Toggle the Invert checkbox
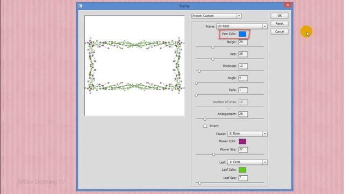Screen dimensions: 344x194 pyautogui.click(x=205, y=126)
